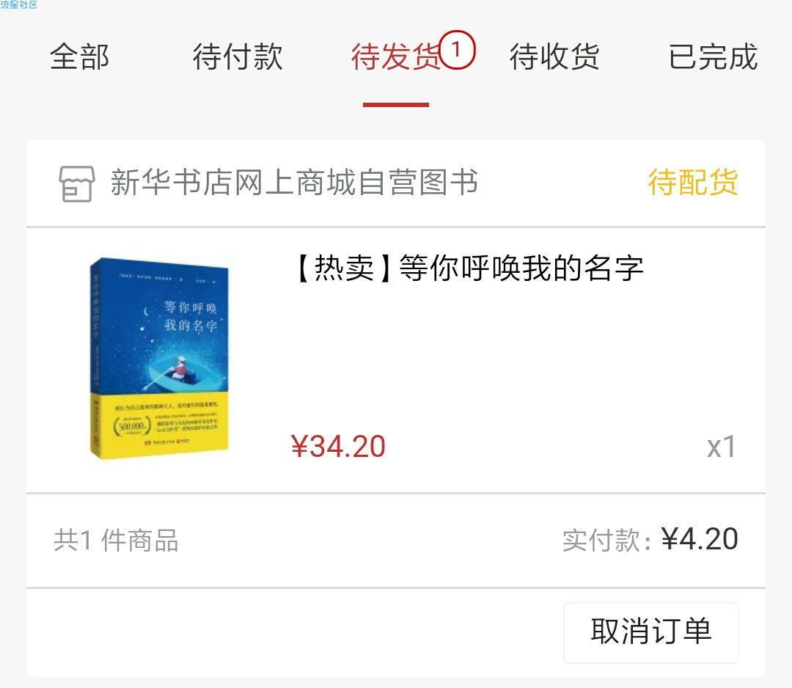This screenshot has width=792, height=688.
Task: Tap the 实付款 label
Action: [606, 541]
